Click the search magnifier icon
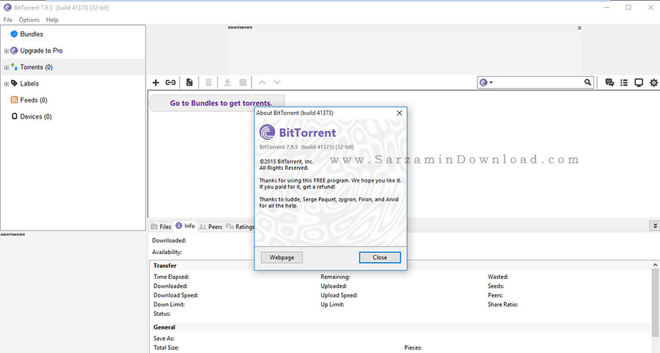 click(587, 82)
